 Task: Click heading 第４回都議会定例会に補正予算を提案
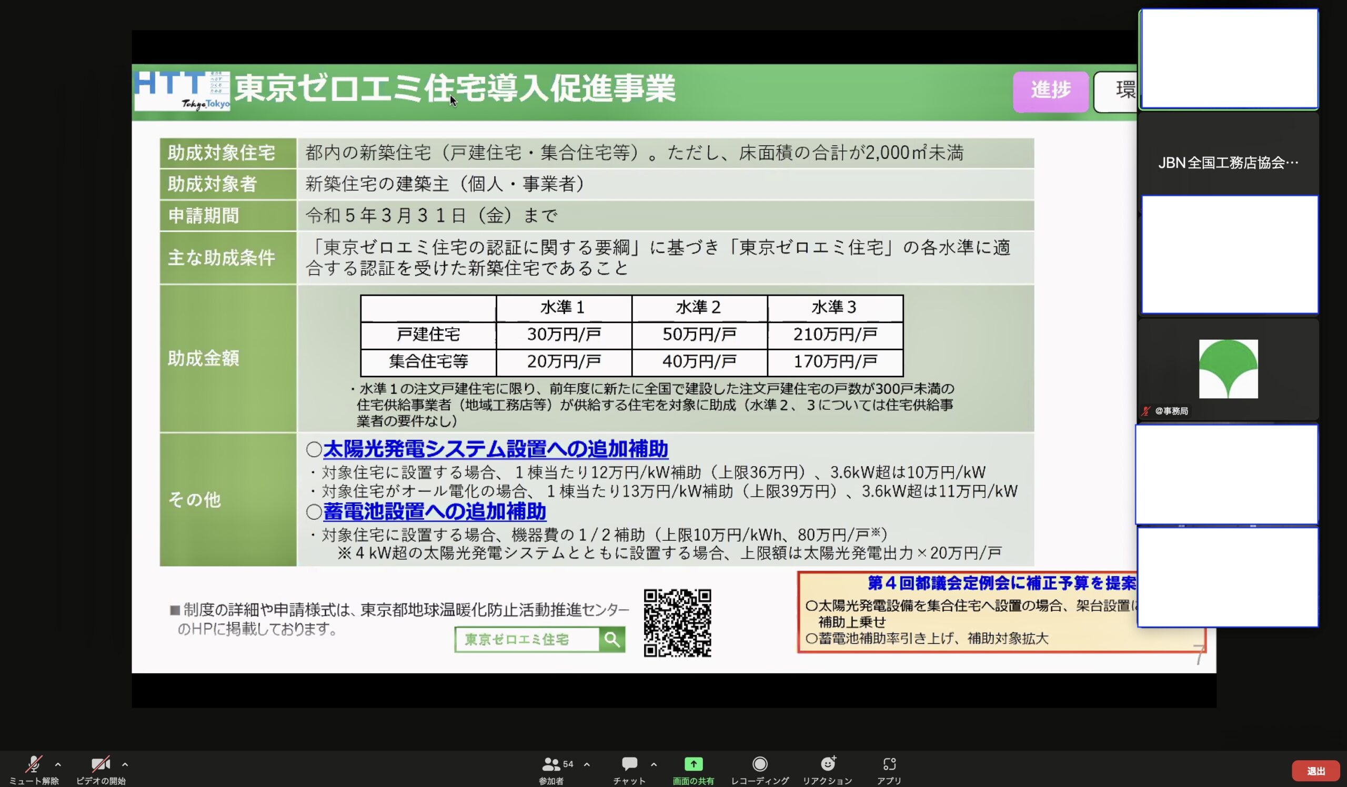click(1002, 583)
